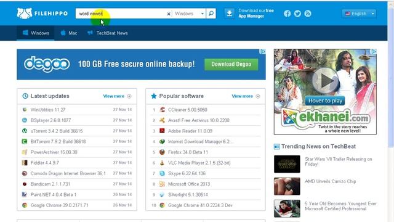Click the degoo ad logo
The image size is (394, 222).
tap(47, 64)
